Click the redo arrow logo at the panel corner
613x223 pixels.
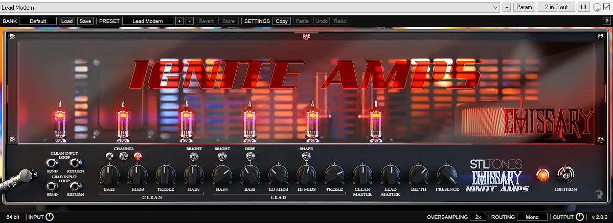[x=599, y=195]
